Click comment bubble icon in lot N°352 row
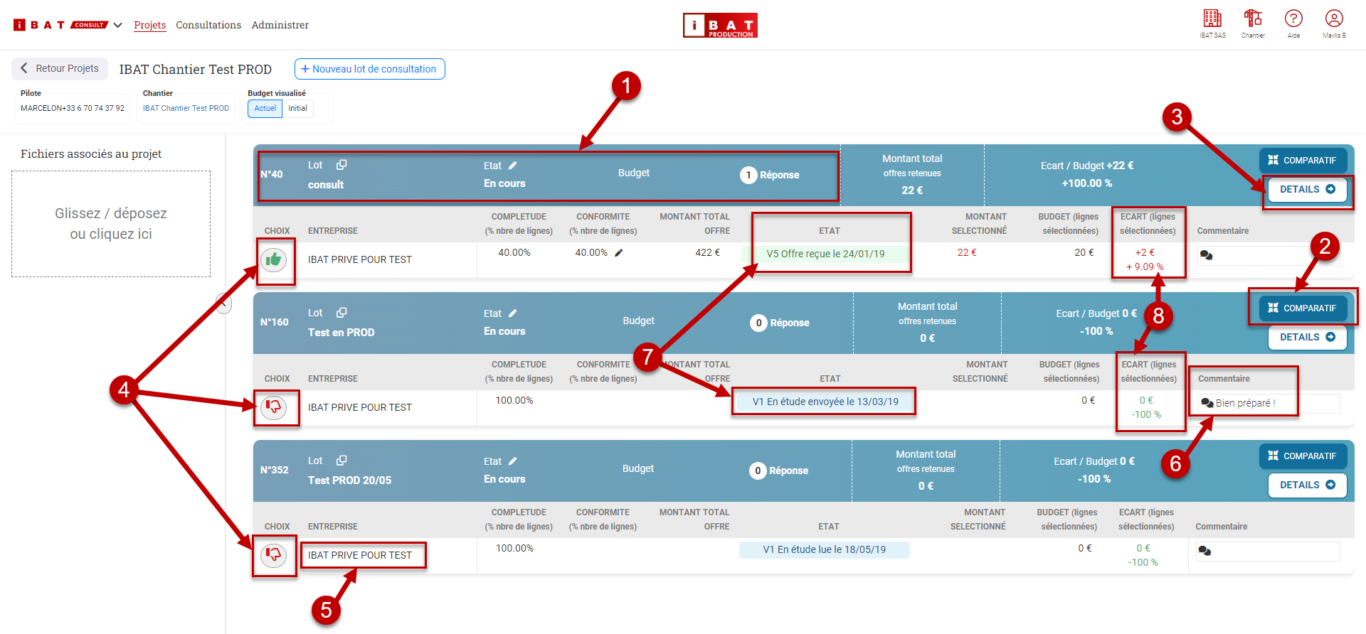 click(x=1205, y=551)
